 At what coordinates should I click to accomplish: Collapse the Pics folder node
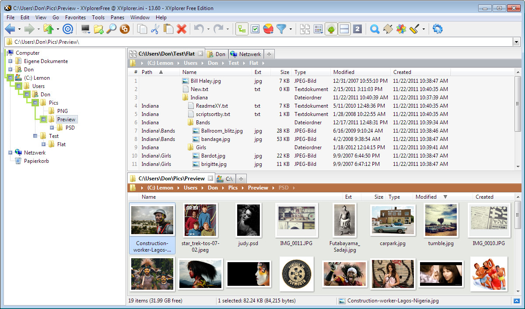(x=35, y=103)
